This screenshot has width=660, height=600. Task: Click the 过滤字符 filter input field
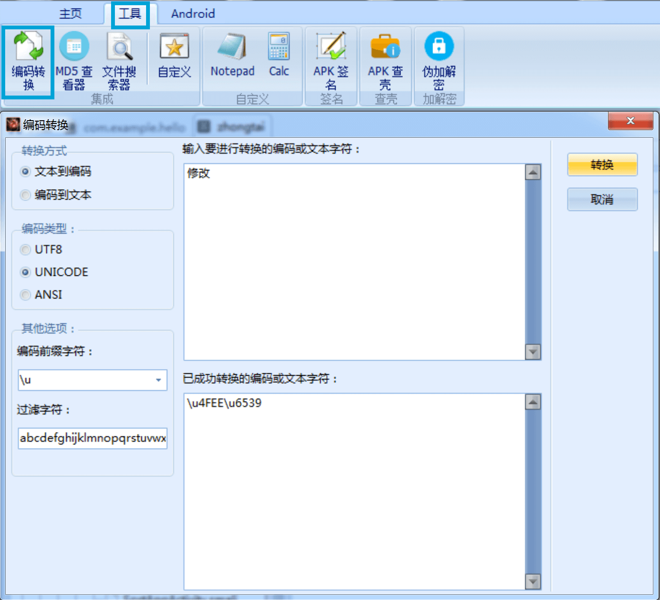(93, 438)
